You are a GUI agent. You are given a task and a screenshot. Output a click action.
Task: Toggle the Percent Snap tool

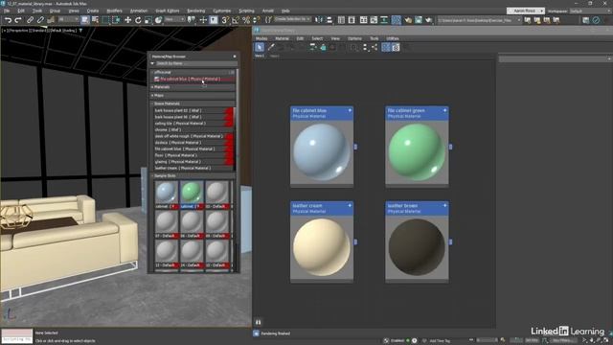(246, 20)
